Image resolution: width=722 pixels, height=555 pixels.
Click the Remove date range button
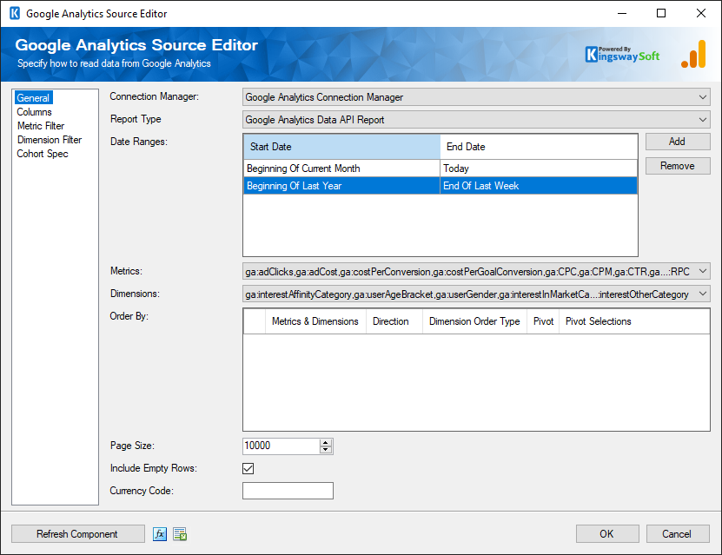[x=678, y=166]
